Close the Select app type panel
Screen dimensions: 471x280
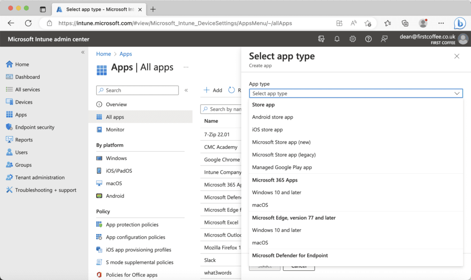[x=457, y=56]
